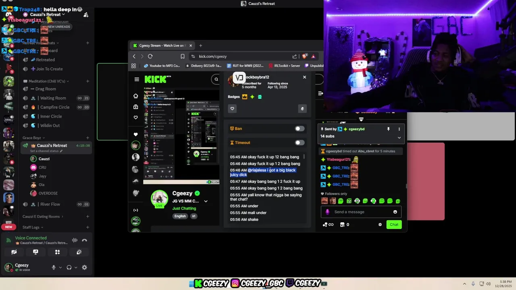Collapse Kick chat panel icon

click(320, 93)
